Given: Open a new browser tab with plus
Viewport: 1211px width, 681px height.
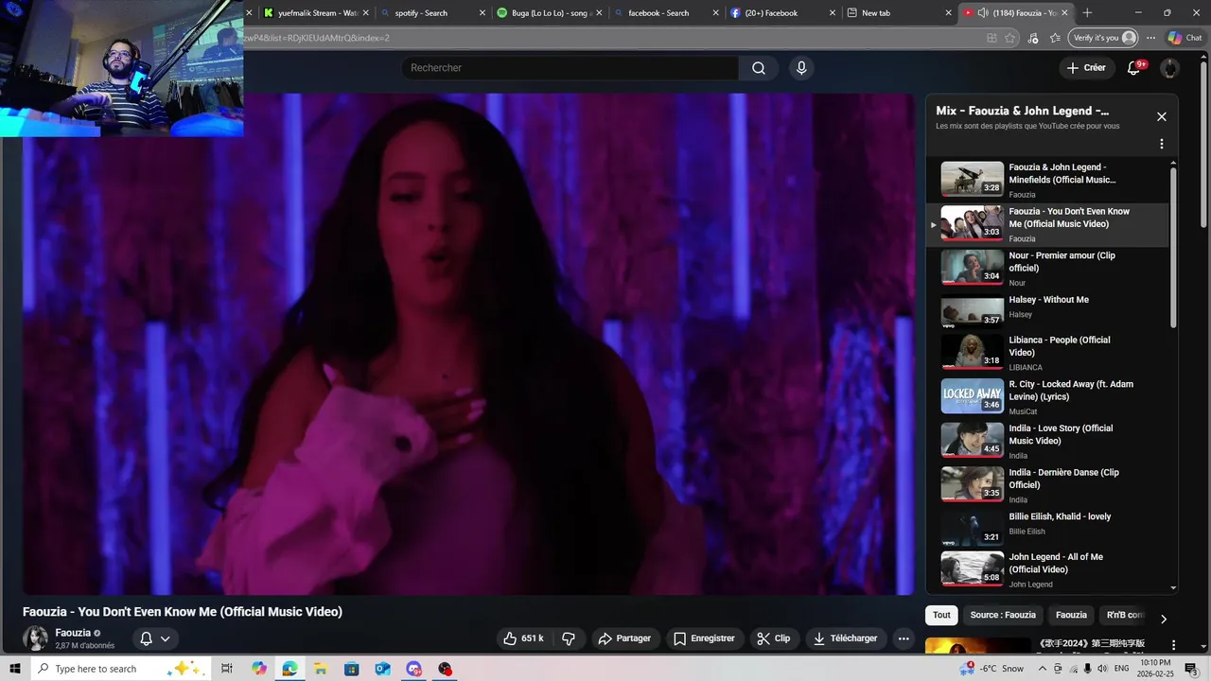Looking at the screenshot, I should point(1087,13).
